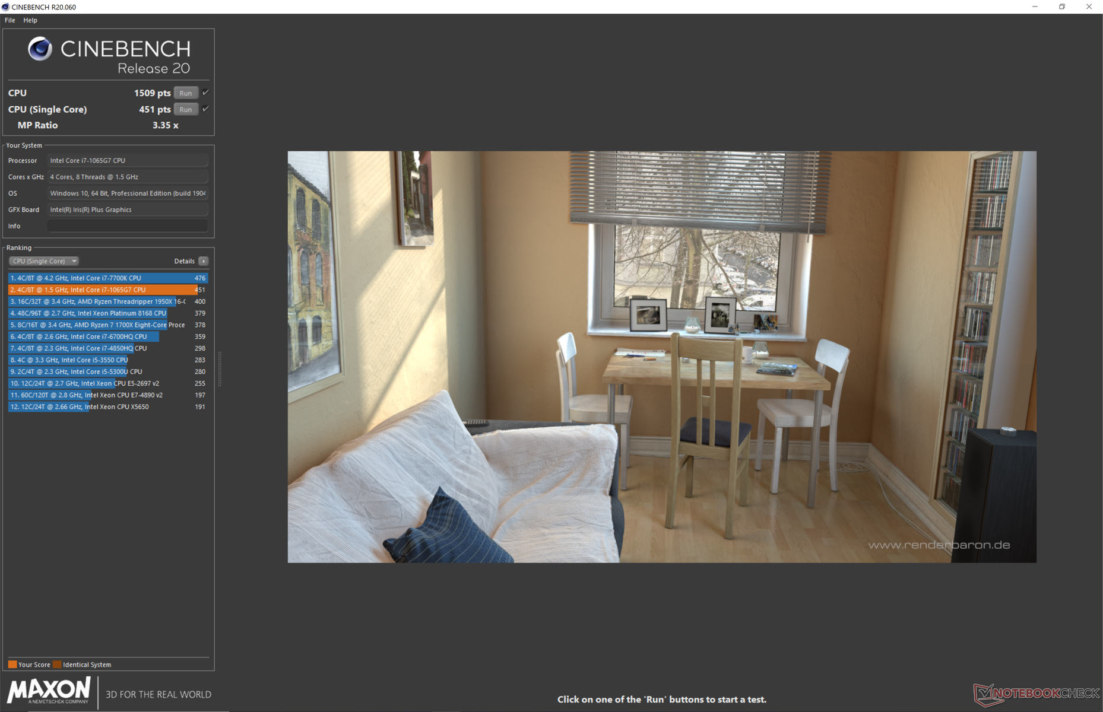Select ranking row Intel Xeon CPU E7-4890 v2
The width and height of the screenshot is (1103, 712).
click(x=108, y=395)
